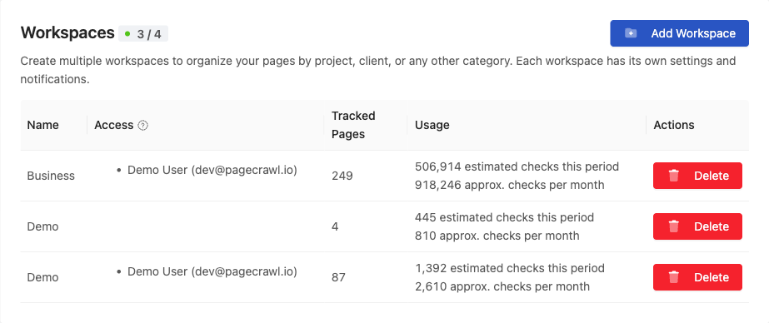Select the Business workspace name
This screenshot has height=323, width=769.
click(x=51, y=176)
